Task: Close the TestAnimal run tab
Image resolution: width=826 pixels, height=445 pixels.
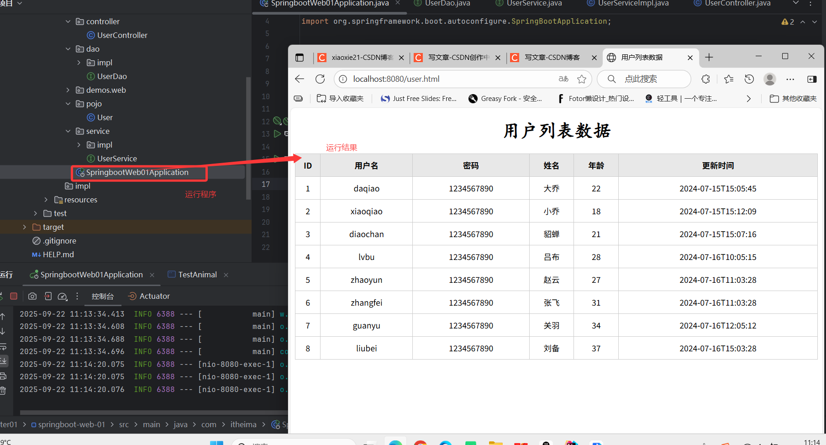Action: [226, 275]
